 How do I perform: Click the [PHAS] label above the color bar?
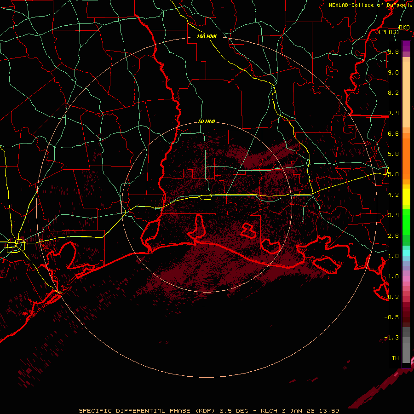[x=389, y=32]
